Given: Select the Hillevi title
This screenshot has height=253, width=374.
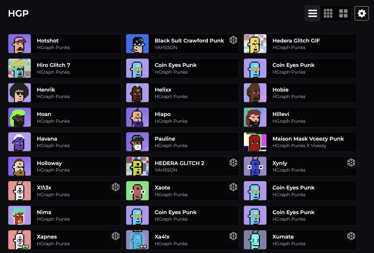Looking at the screenshot, I should pos(281,114).
